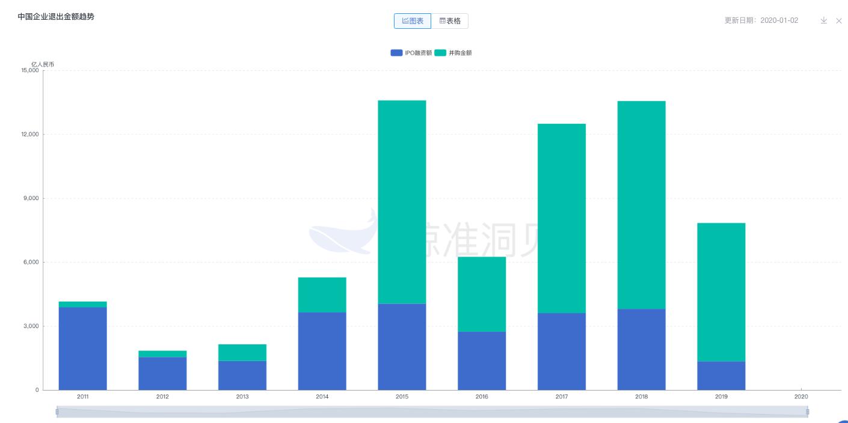Click the 2017 green M&A bar segment
Image resolution: width=848 pixels, height=423 pixels.
[x=562, y=218]
